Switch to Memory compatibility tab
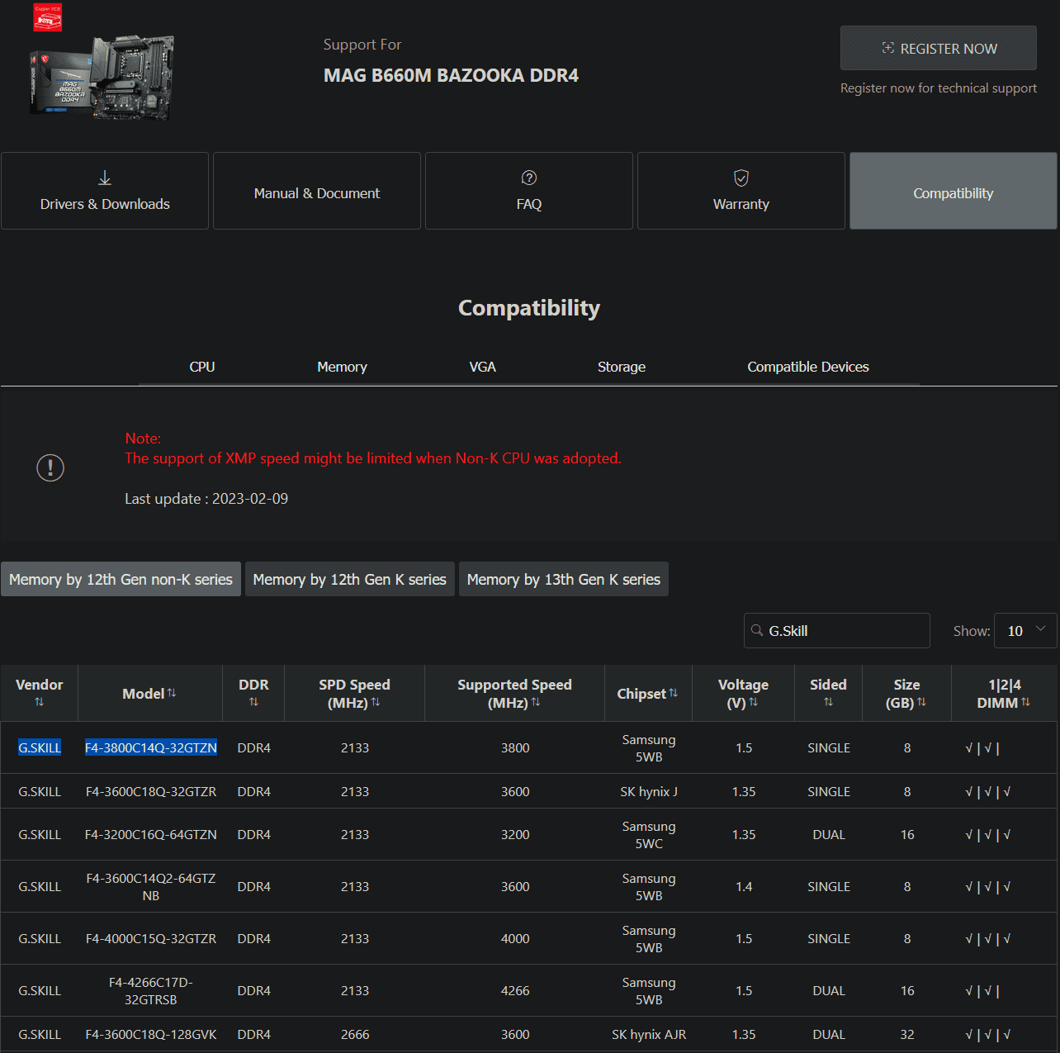 (342, 367)
